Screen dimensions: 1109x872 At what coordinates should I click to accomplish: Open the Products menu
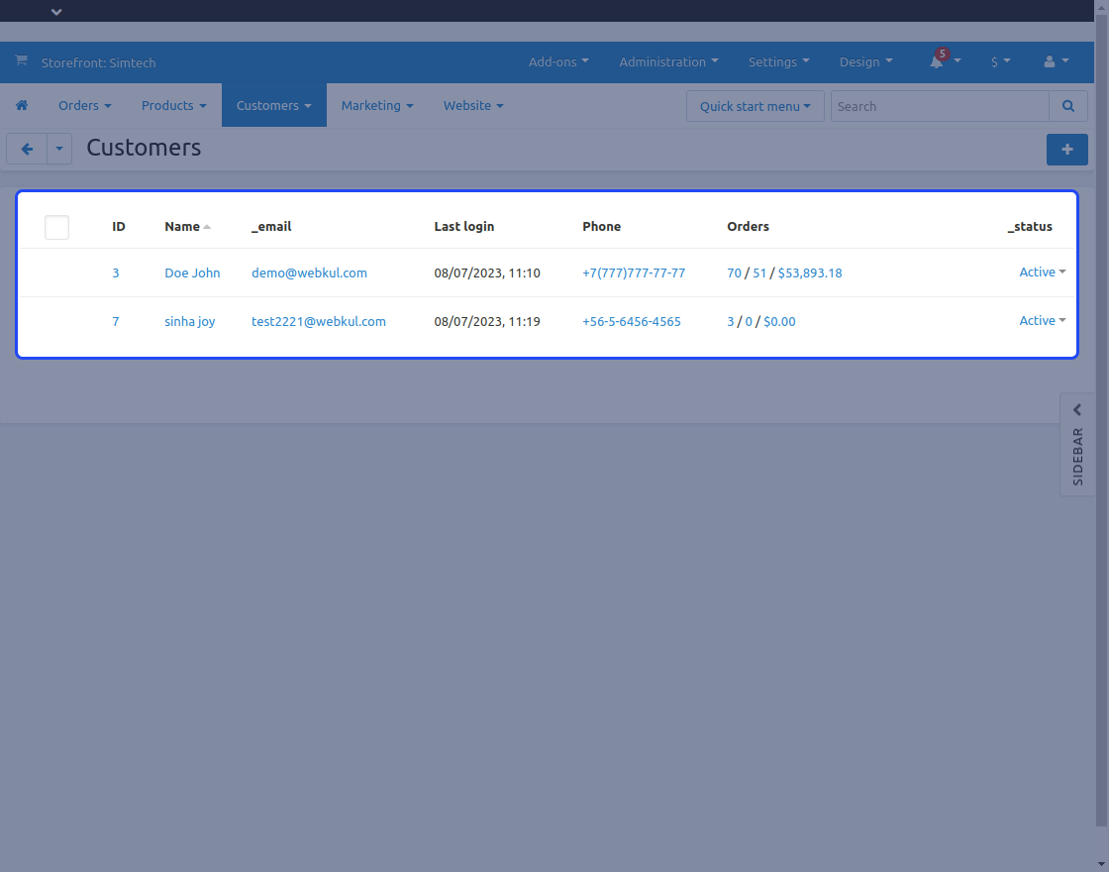point(174,105)
